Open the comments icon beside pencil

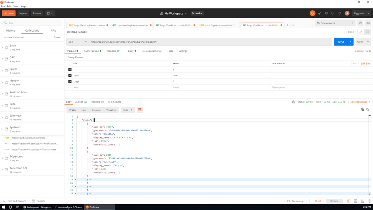(367, 32)
